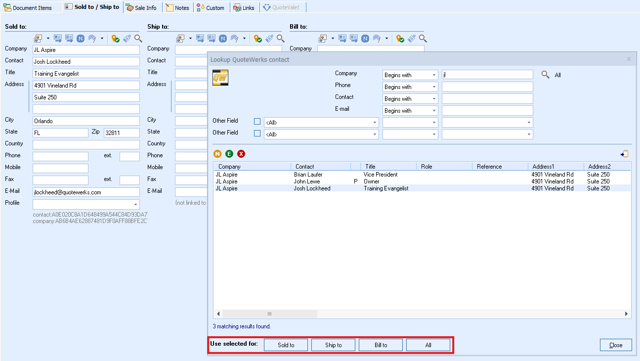Click green E circle icon above results

[x=229, y=154]
